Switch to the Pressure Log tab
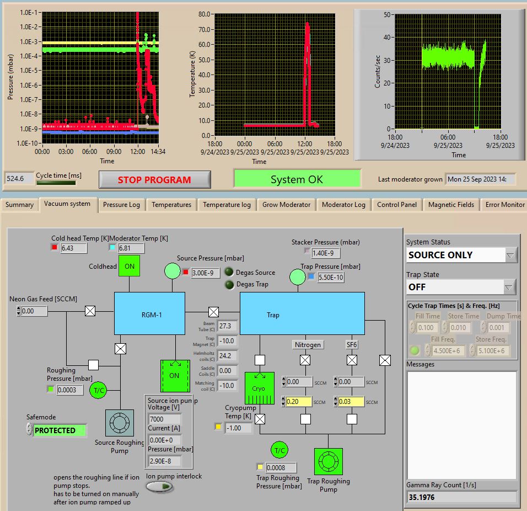This screenshot has height=511, width=527. pyautogui.click(x=121, y=205)
